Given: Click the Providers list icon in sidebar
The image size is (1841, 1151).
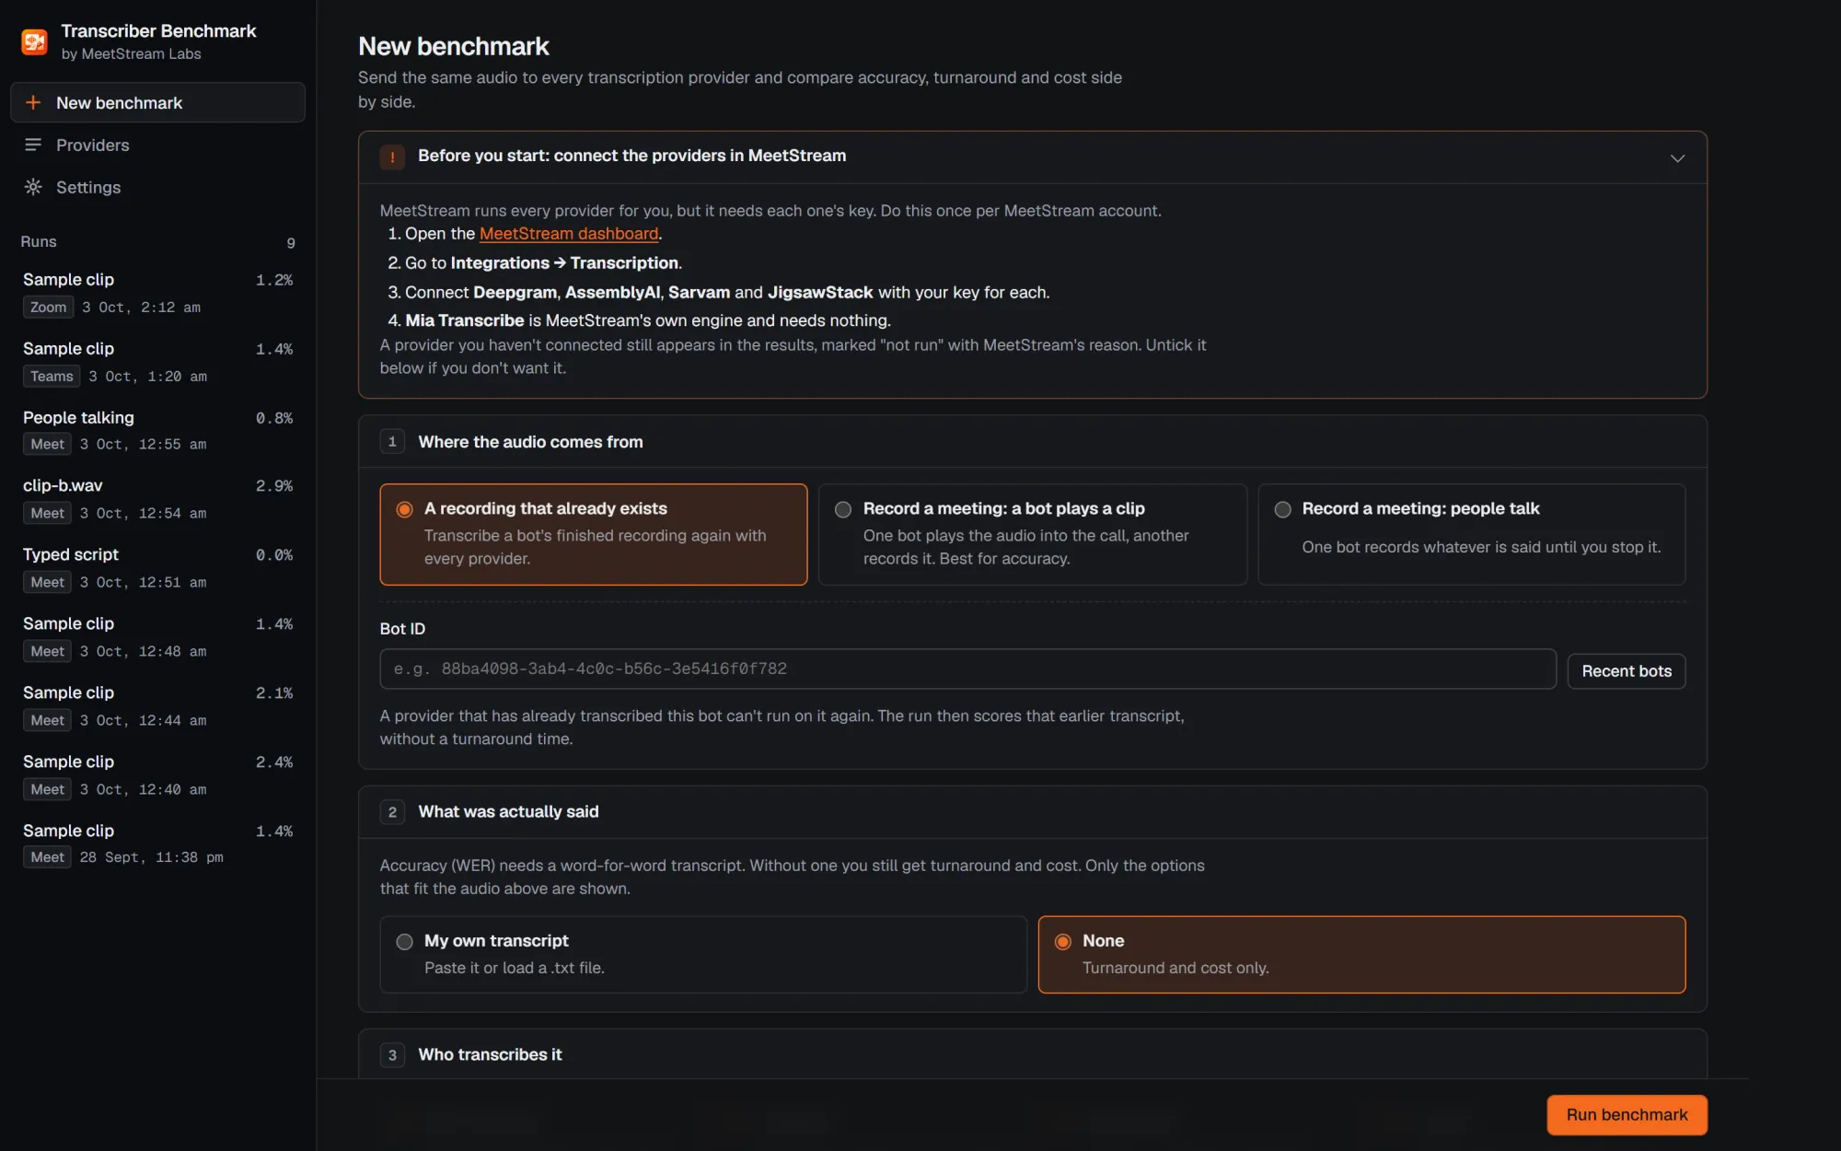Looking at the screenshot, I should (x=33, y=145).
